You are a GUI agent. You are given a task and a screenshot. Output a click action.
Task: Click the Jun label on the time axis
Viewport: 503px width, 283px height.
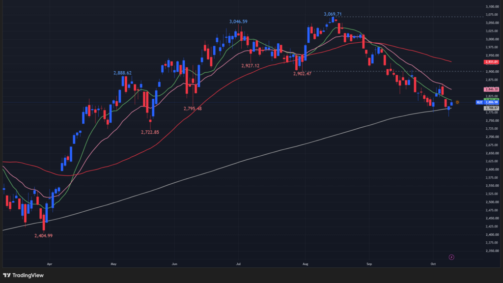pyautogui.click(x=174, y=264)
